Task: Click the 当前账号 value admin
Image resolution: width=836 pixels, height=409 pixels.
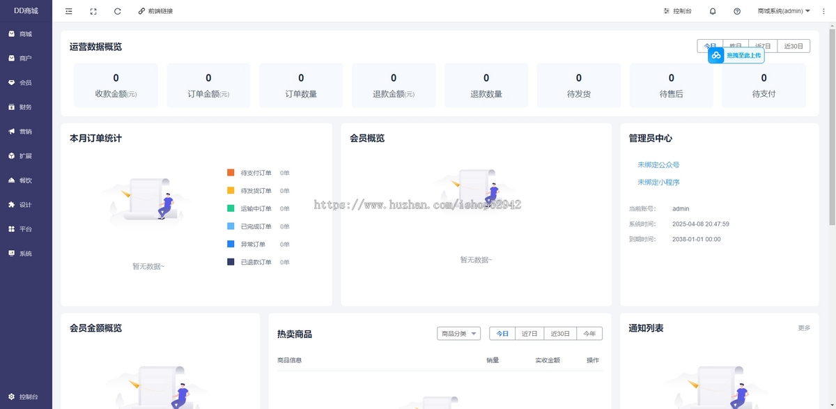Action: [x=681, y=209]
